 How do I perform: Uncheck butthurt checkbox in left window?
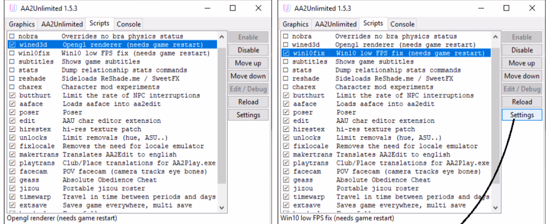12,96
